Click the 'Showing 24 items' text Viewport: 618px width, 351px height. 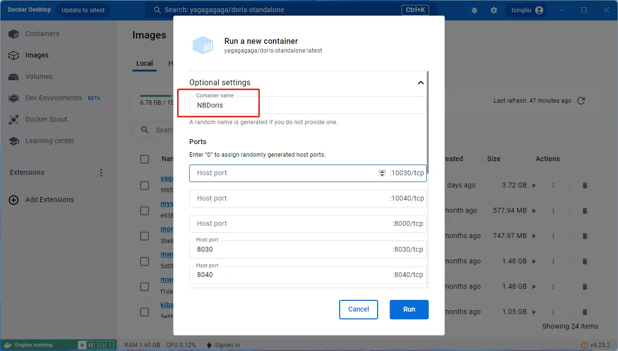tap(570, 327)
